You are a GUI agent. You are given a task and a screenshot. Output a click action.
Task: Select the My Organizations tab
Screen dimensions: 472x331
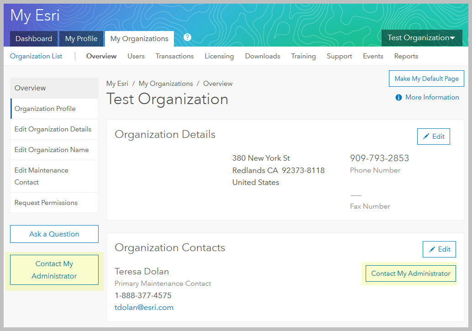coord(139,39)
